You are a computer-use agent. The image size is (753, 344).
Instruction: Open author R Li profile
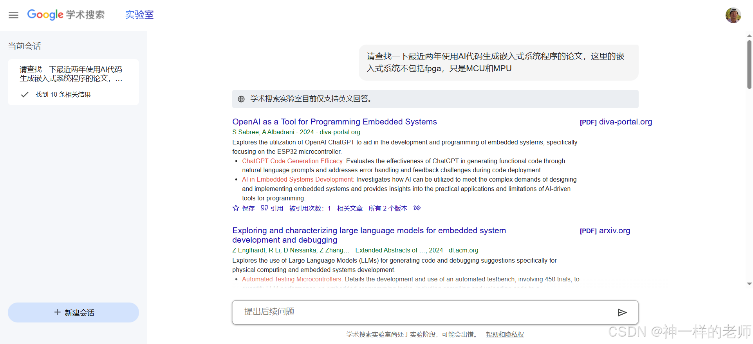pos(274,250)
